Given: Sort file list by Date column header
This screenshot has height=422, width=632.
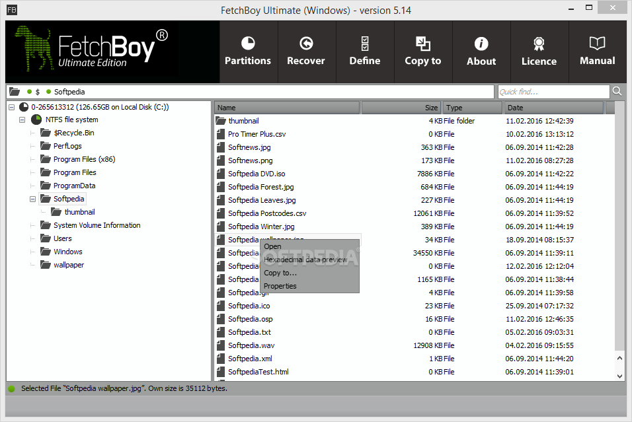Looking at the screenshot, I should [x=554, y=108].
